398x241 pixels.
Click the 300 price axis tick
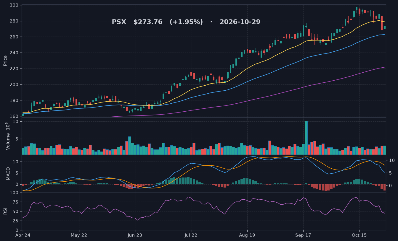tap(14, 5)
